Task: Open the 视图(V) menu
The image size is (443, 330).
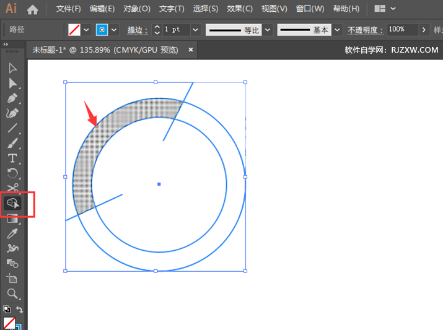Action: coord(274,9)
